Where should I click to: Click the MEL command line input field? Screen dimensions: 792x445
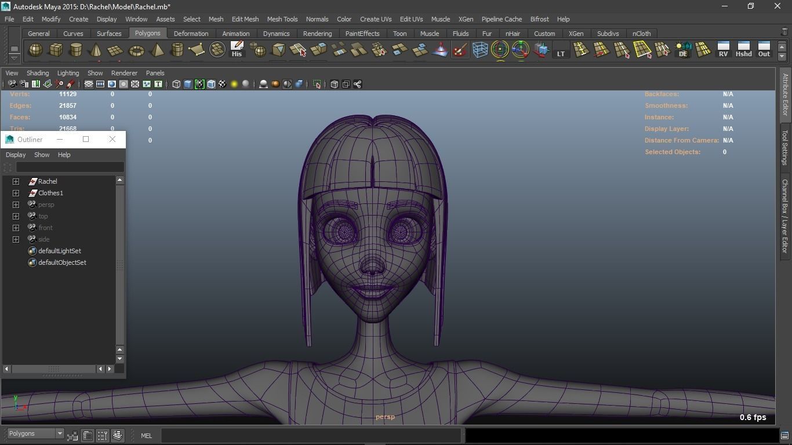[x=311, y=436]
